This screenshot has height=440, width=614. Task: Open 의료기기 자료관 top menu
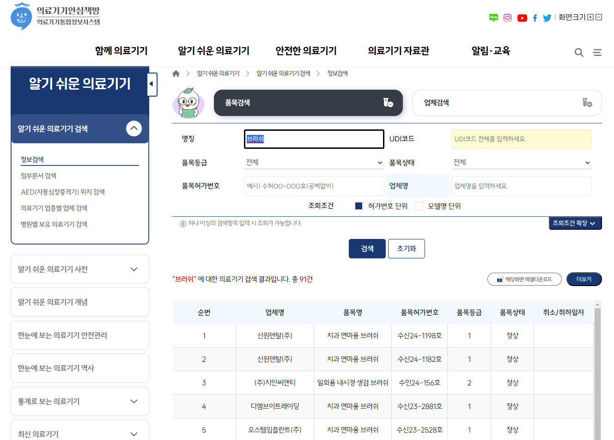(x=398, y=51)
